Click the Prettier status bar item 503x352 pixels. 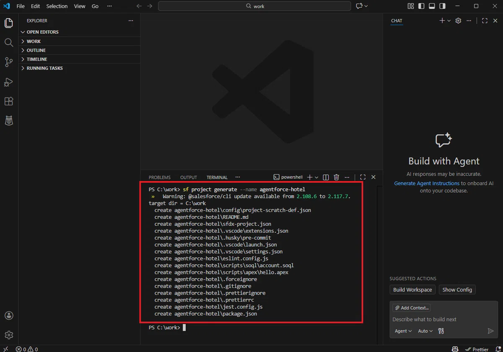click(x=477, y=349)
